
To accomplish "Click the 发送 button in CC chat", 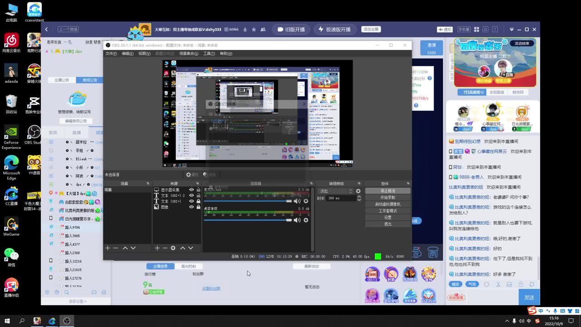I will click(529, 297).
